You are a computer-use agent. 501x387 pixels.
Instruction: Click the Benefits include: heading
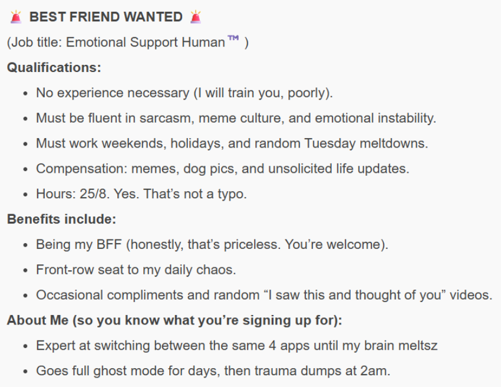pos(62,219)
